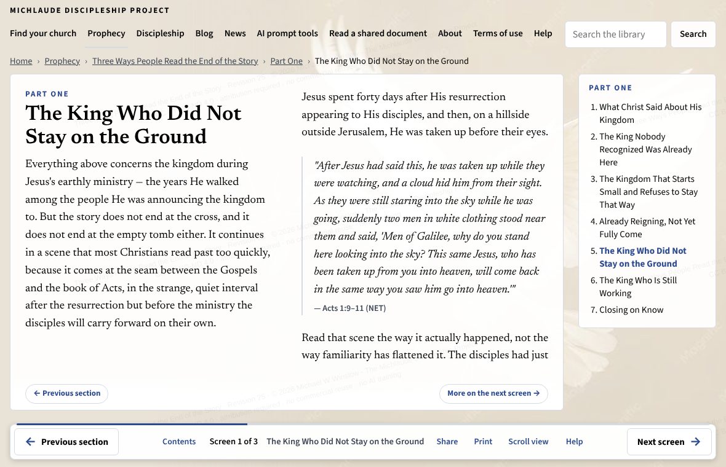Open AI prompt tools
Viewport: 726px width, 467px height.
coord(287,33)
